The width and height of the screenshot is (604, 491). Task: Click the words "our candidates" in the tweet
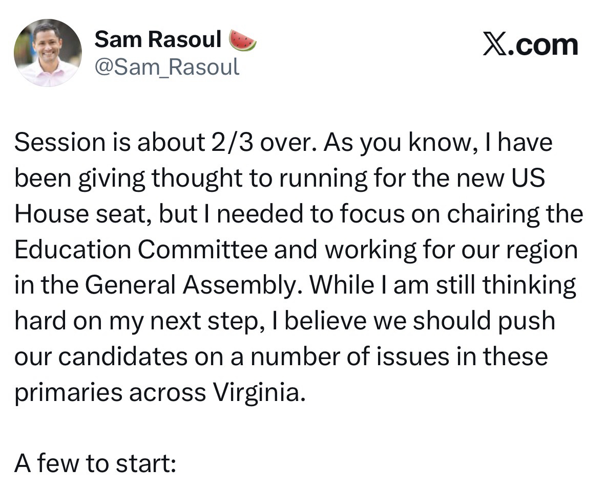point(100,357)
